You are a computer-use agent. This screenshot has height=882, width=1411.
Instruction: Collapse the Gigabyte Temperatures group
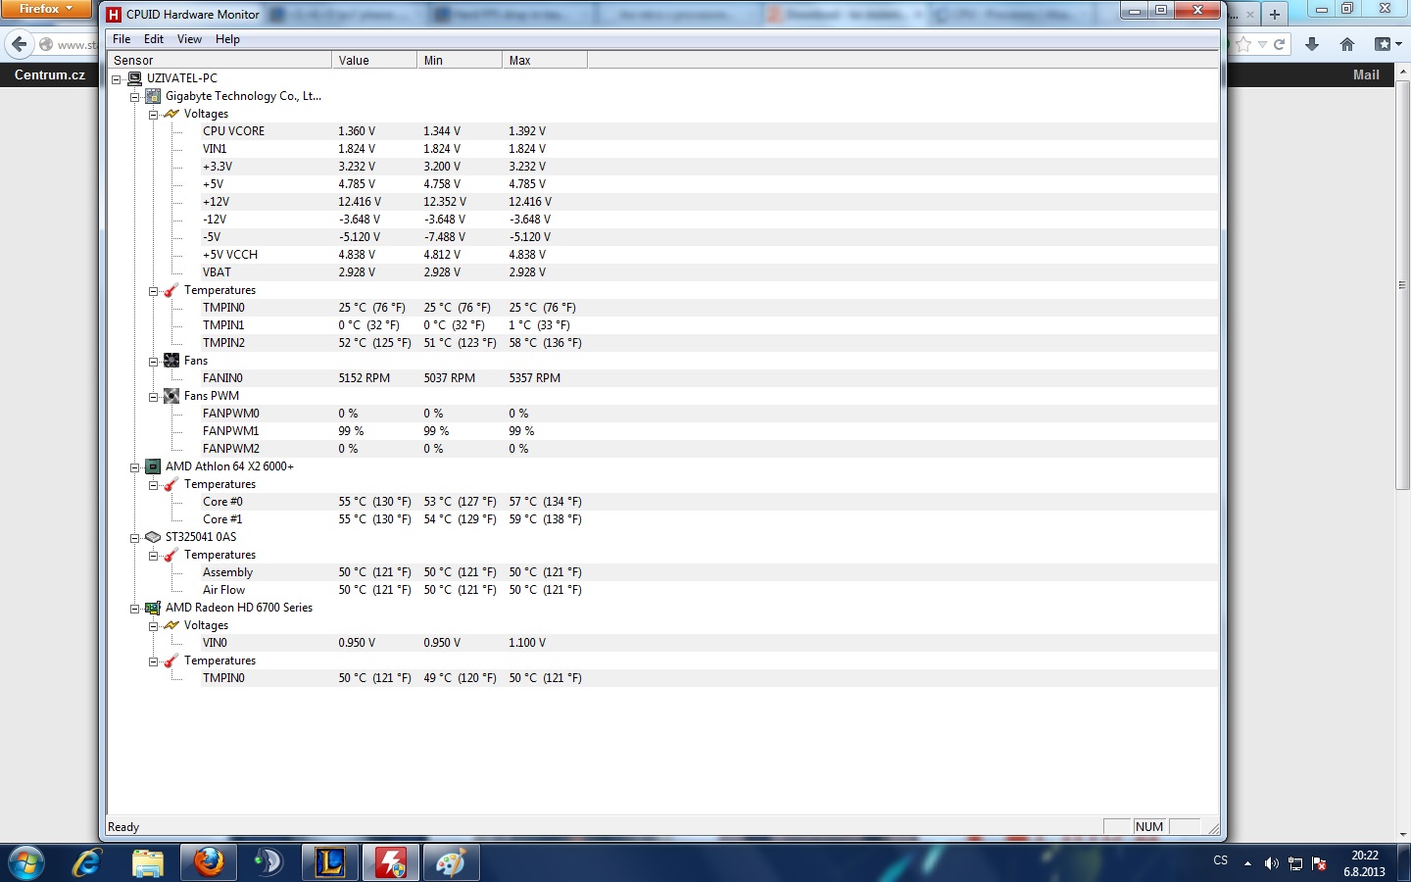click(x=154, y=290)
